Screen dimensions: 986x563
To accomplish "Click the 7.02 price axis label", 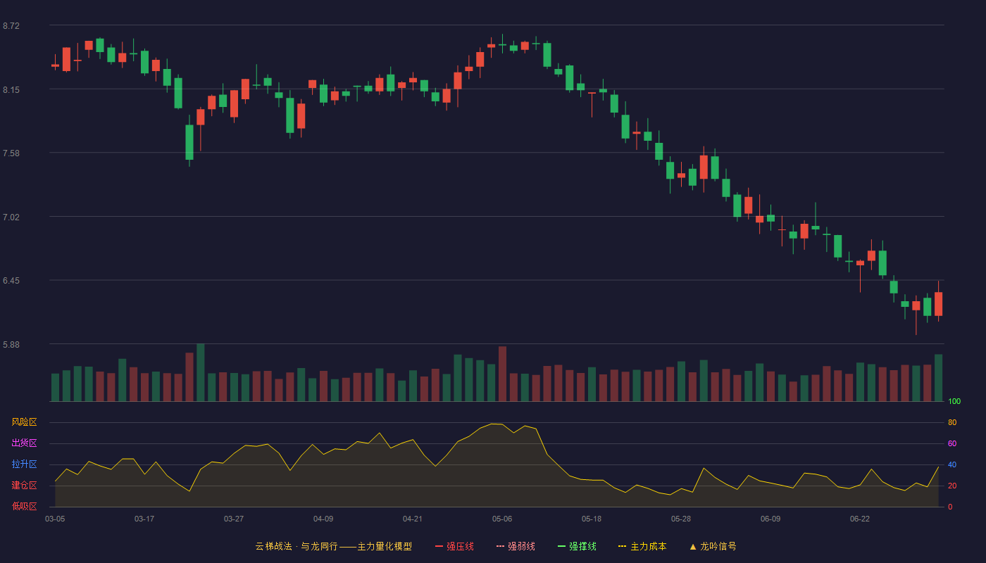I will tap(11, 217).
